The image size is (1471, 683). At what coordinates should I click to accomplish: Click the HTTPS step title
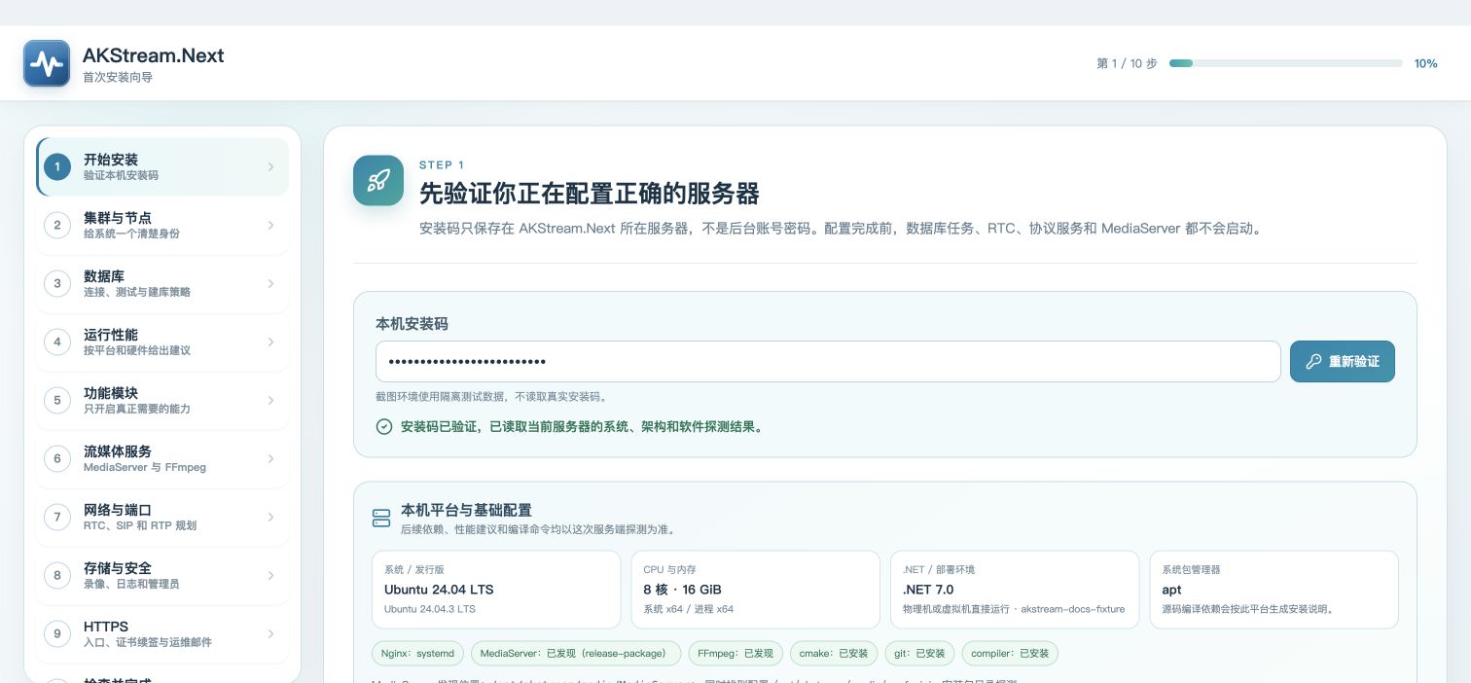coord(106,627)
